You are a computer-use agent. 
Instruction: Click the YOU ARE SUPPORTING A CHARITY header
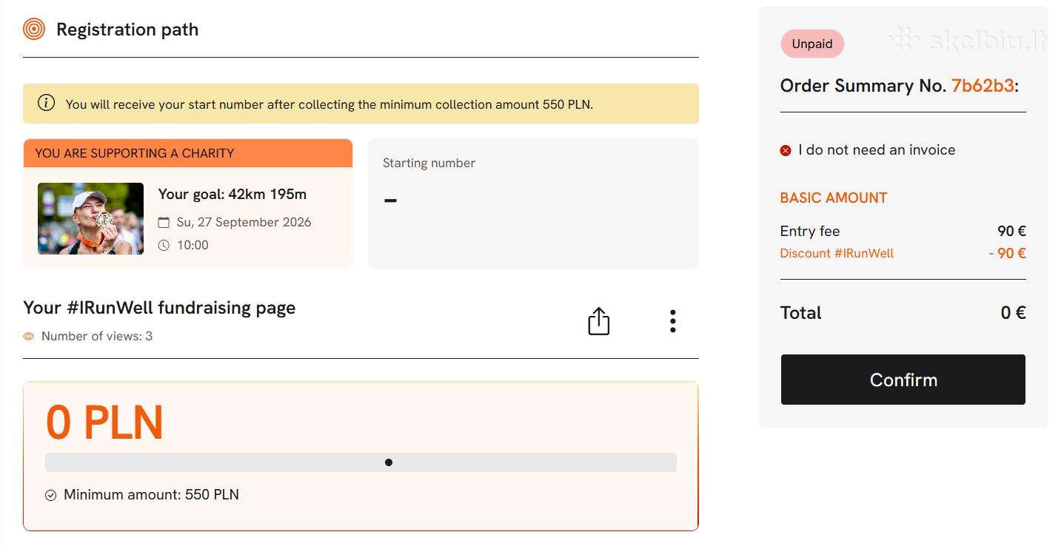pos(188,153)
